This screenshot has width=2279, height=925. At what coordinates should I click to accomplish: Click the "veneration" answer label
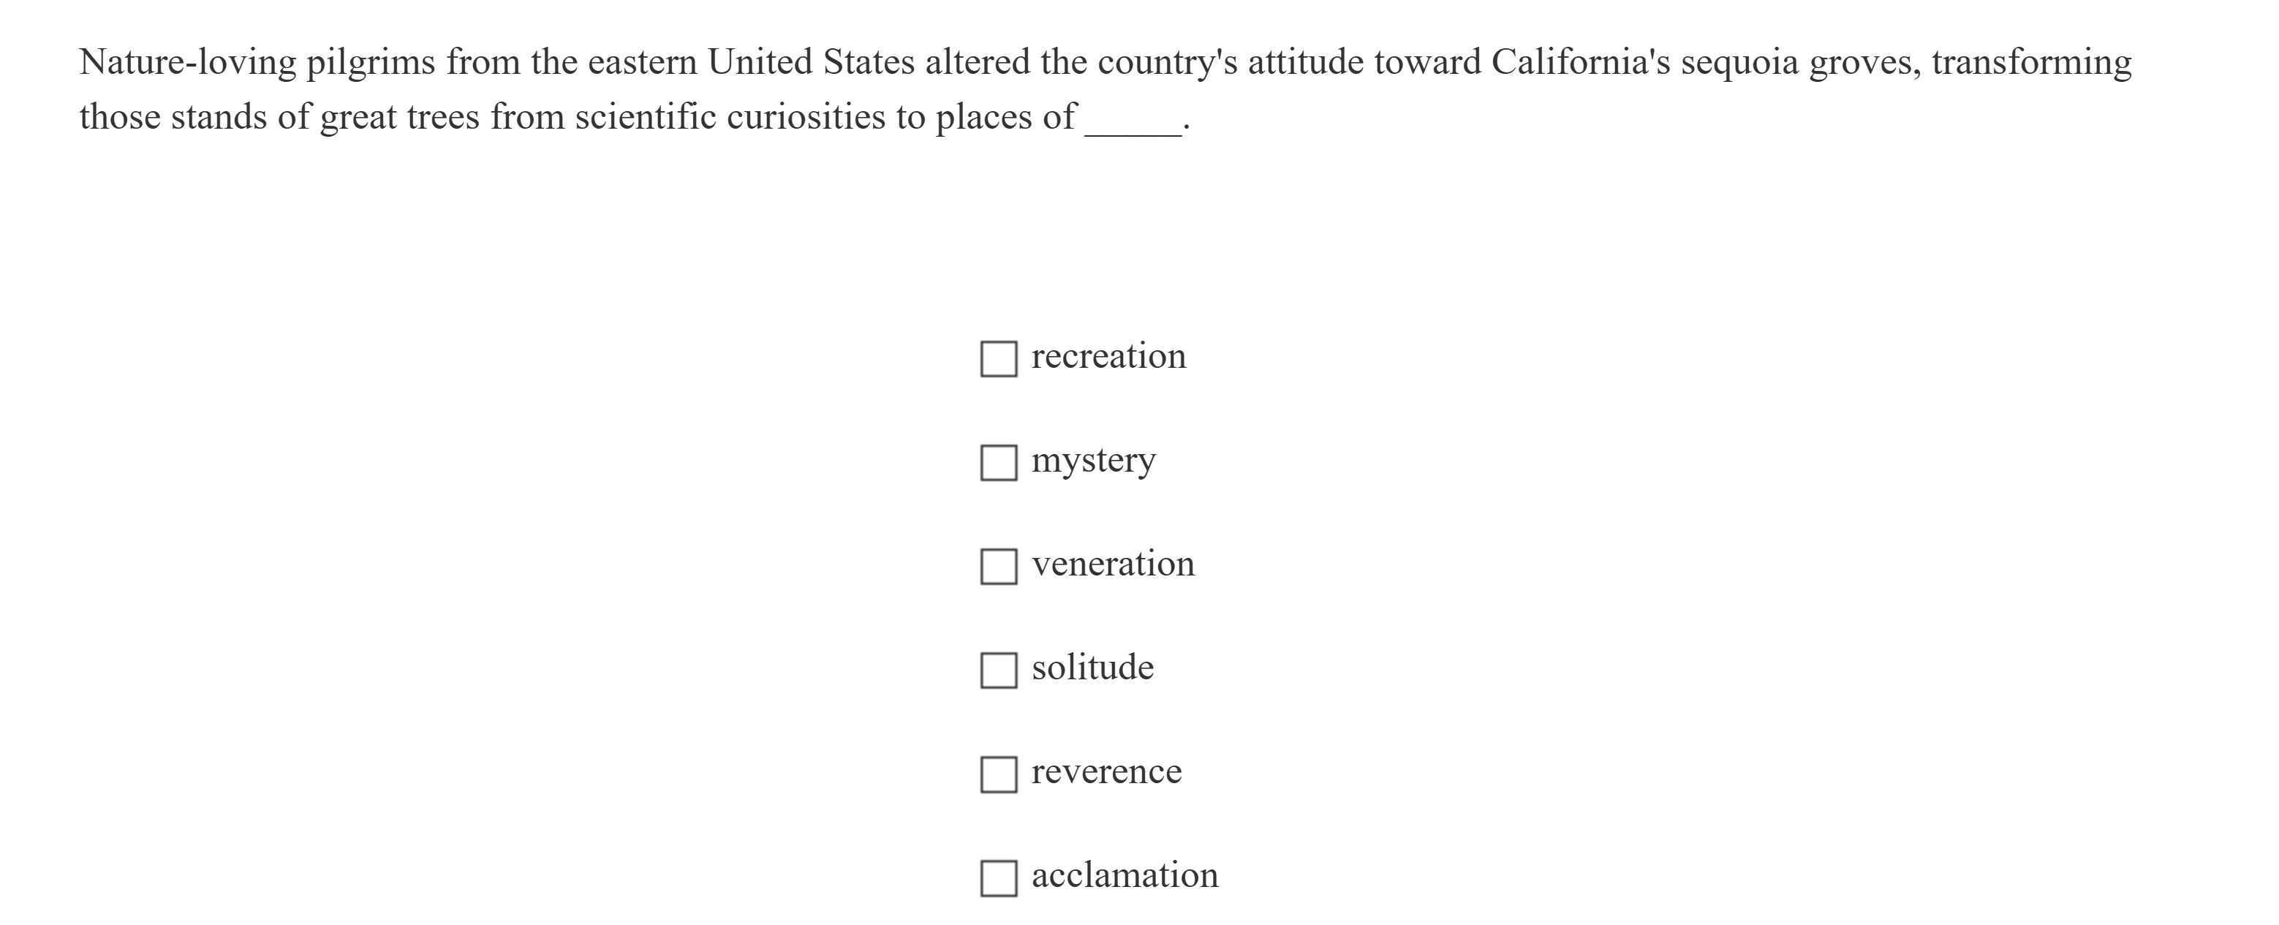click(x=1112, y=564)
